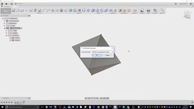Jump timeline to the beginning

pyautogui.click(x=2, y=102)
